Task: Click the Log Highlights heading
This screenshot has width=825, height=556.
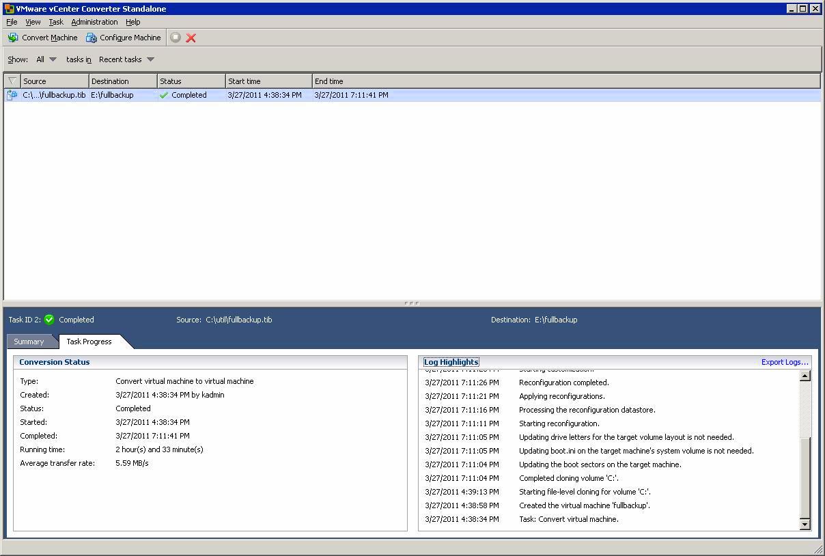Action: coord(451,362)
